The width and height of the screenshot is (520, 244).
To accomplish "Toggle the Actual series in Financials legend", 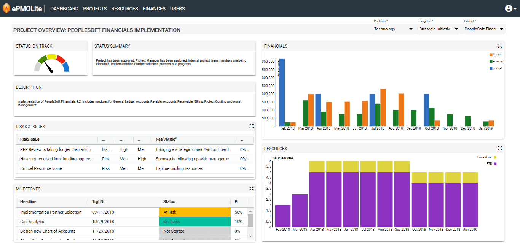I will click(x=495, y=55).
